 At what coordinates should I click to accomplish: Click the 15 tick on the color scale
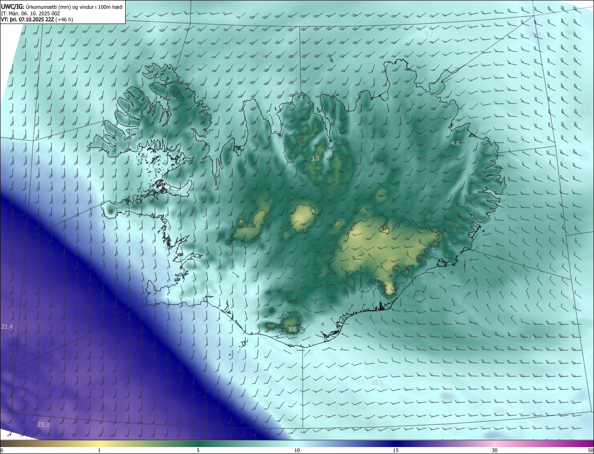[396, 451]
